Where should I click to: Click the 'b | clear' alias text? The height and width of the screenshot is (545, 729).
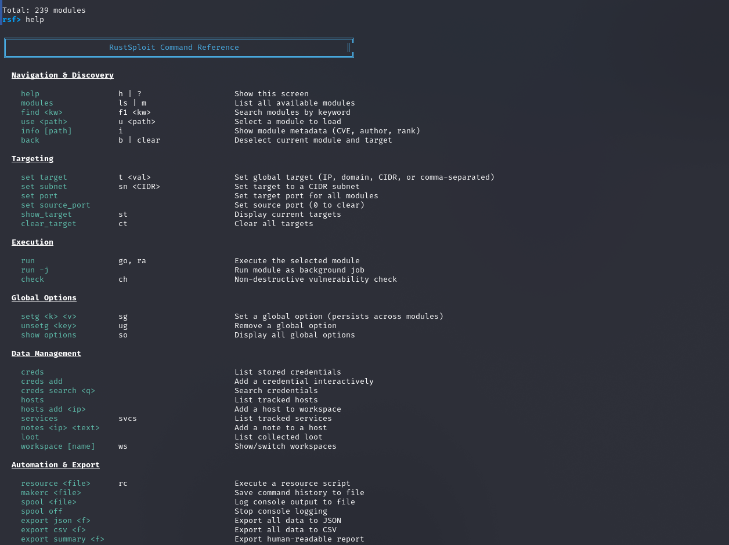[139, 140]
